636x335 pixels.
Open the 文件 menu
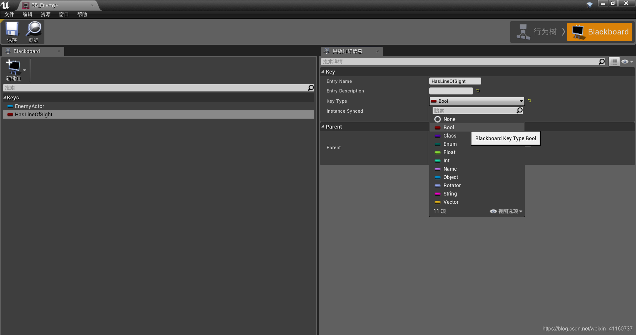click(x=9, y=15)
